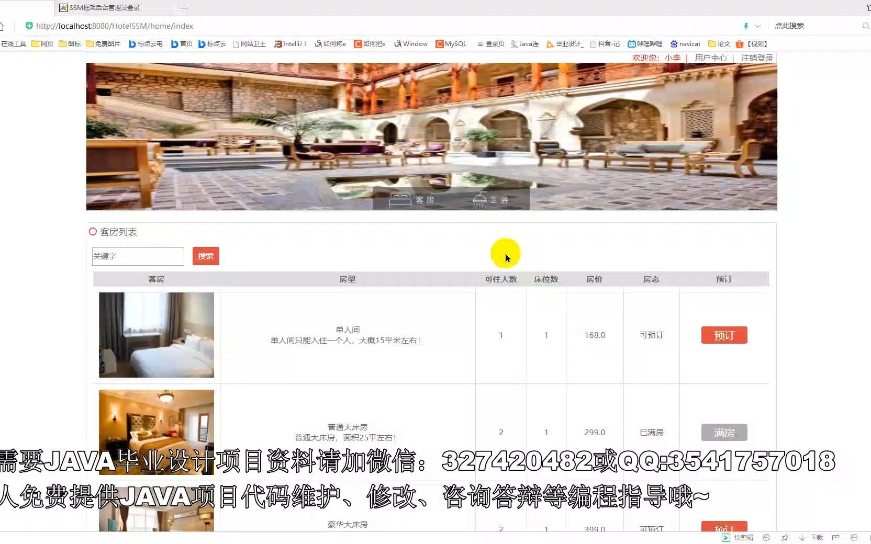Open the 图标 bookmark folder
871x544 pixels.
pyautogui.click(x=70, y=44)
